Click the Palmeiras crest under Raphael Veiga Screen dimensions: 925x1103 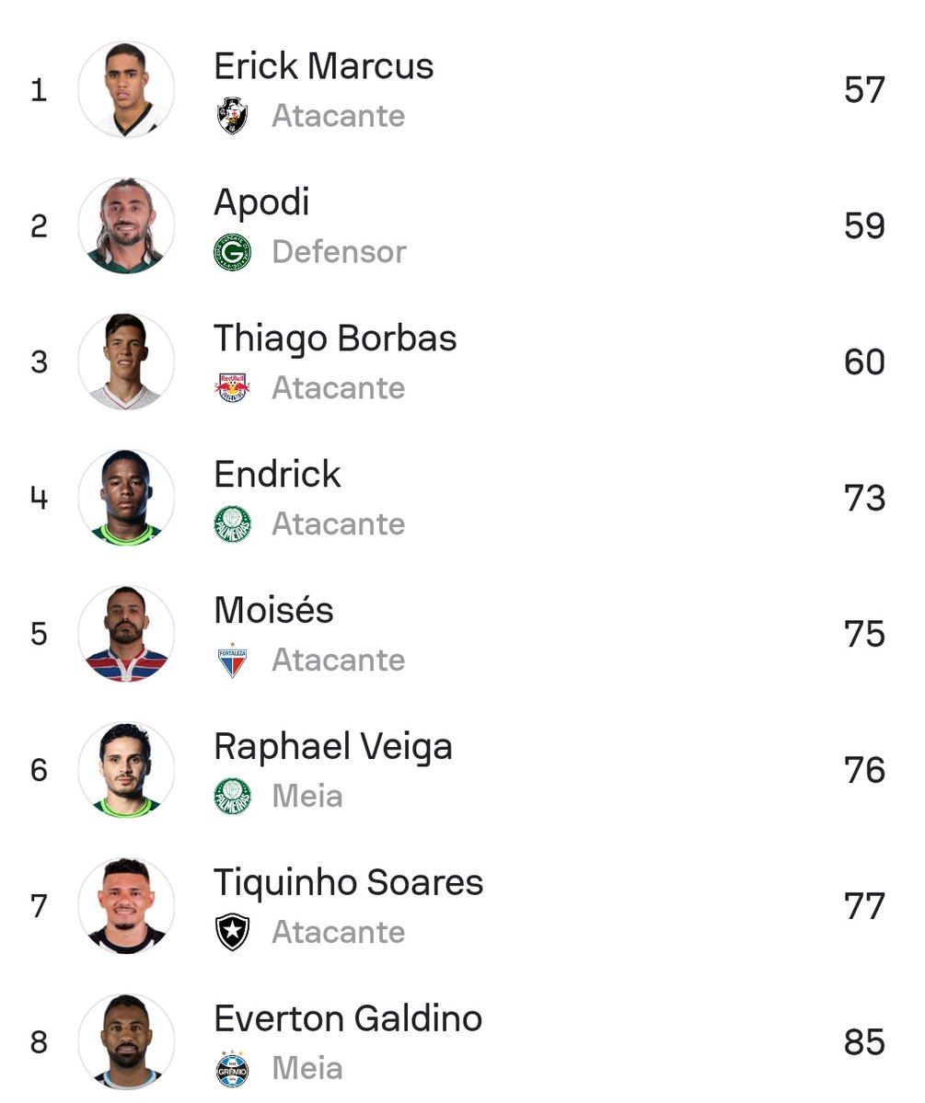tap(232, 797)
